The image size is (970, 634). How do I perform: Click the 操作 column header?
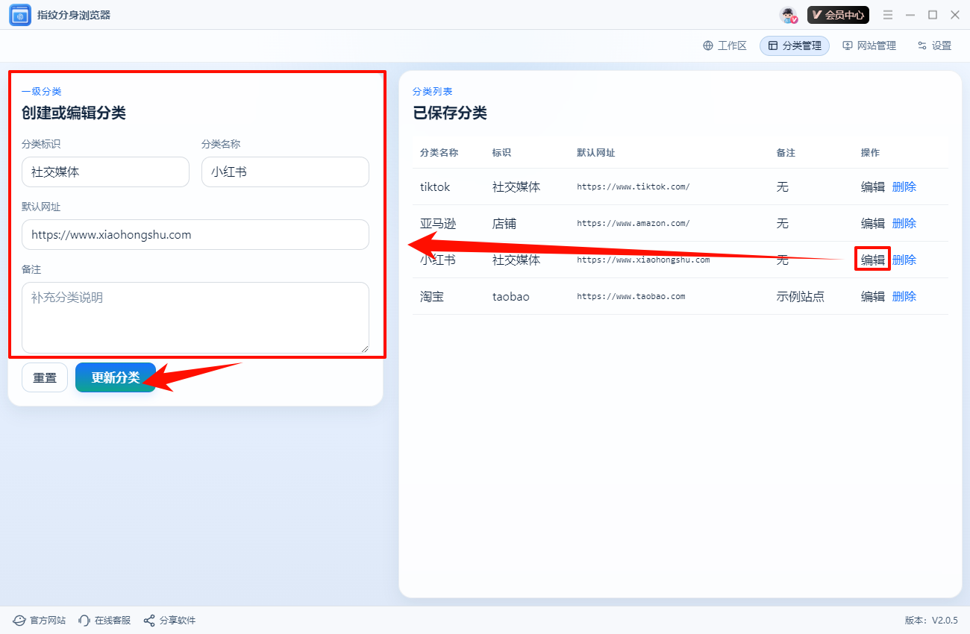pyautogui.click(x=871, y=152)
